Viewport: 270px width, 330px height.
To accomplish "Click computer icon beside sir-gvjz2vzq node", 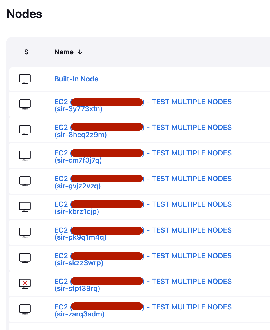I will click(x=25, y=181).
